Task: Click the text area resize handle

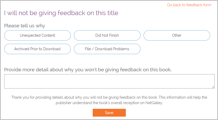Action: pyautogui.click(x=213, y=87)
